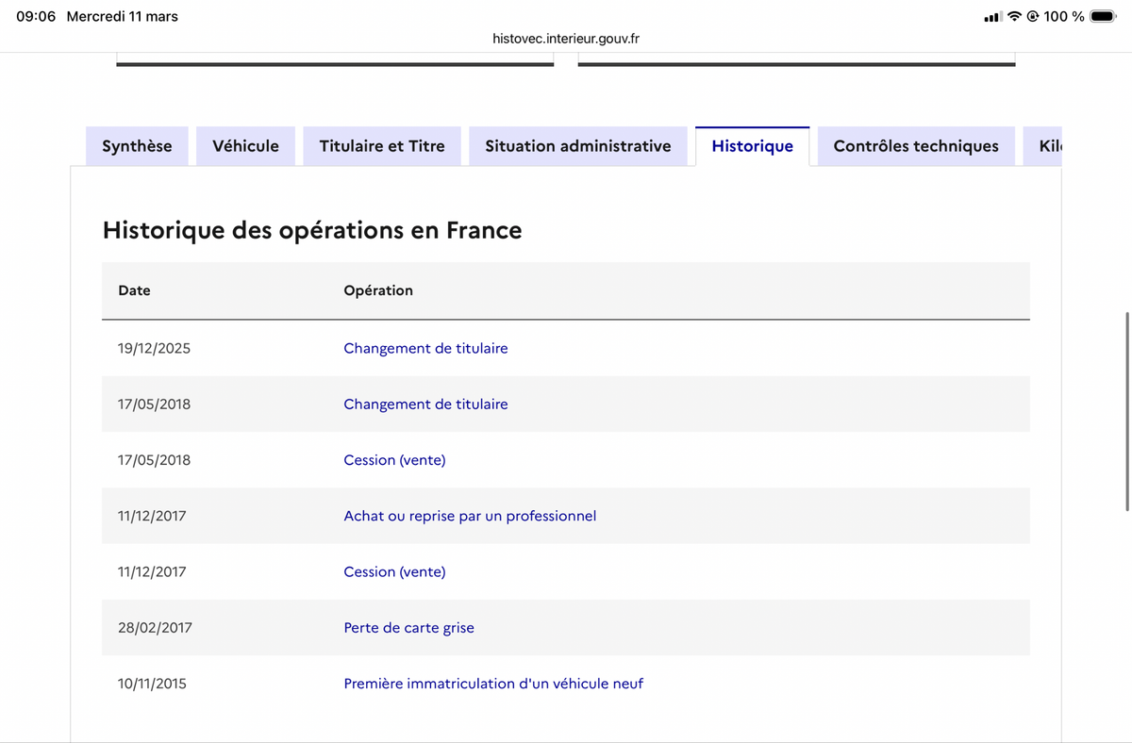Select the Titulaire et Titre tab

(382, 146)
